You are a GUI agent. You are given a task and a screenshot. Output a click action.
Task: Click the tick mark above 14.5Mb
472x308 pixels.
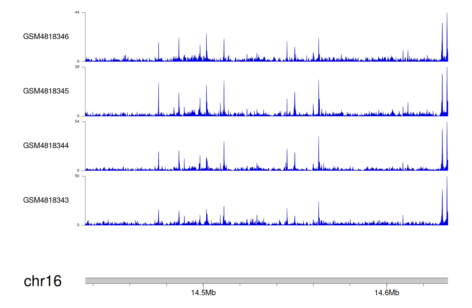[203, 285]
